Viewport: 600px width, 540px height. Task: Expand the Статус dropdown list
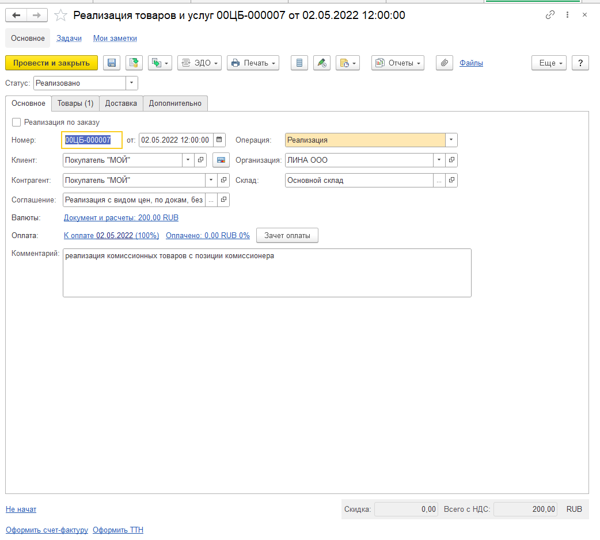[132, 83]
